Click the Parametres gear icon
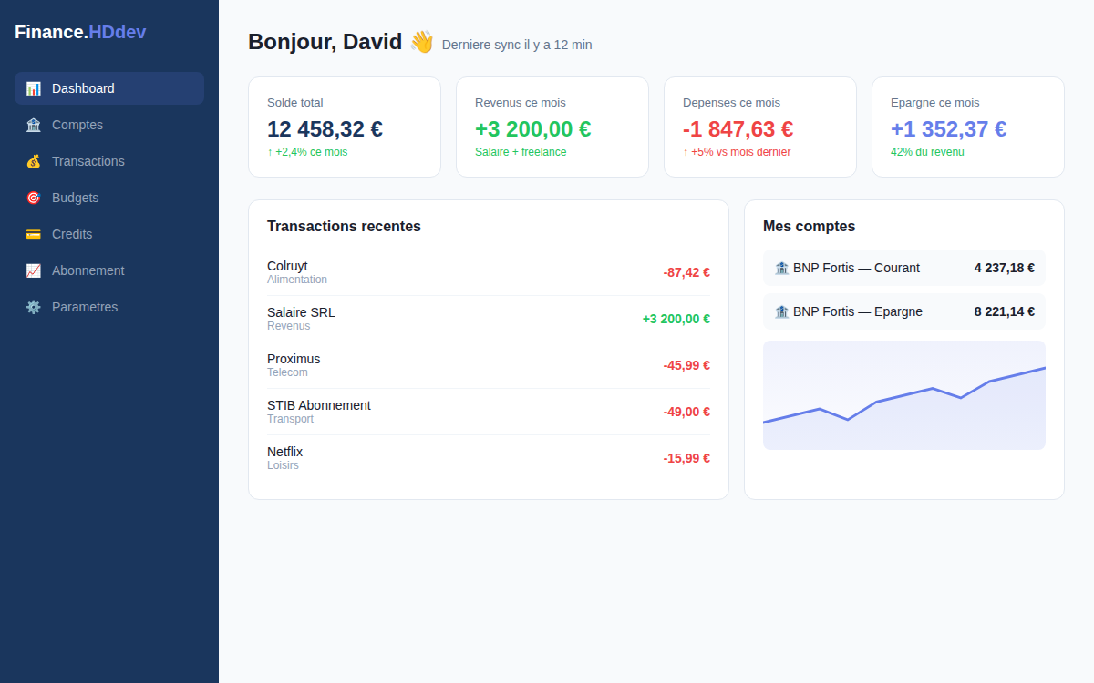Viewport: 1094px width, 683px height. click(x=34, y=307)
